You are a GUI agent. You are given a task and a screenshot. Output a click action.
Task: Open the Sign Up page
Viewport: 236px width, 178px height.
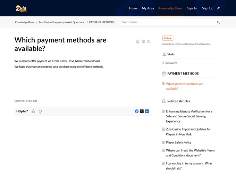[x=208, y=8]
